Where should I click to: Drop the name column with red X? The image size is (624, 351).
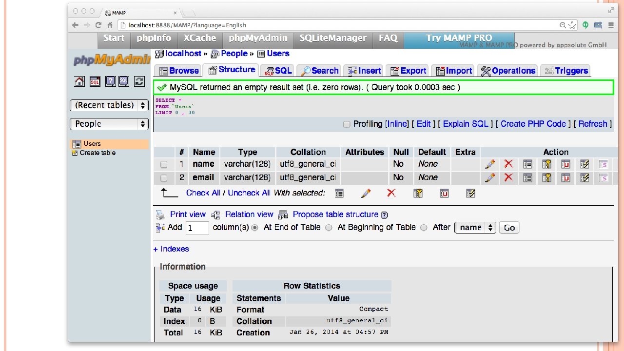click(508, 164)
